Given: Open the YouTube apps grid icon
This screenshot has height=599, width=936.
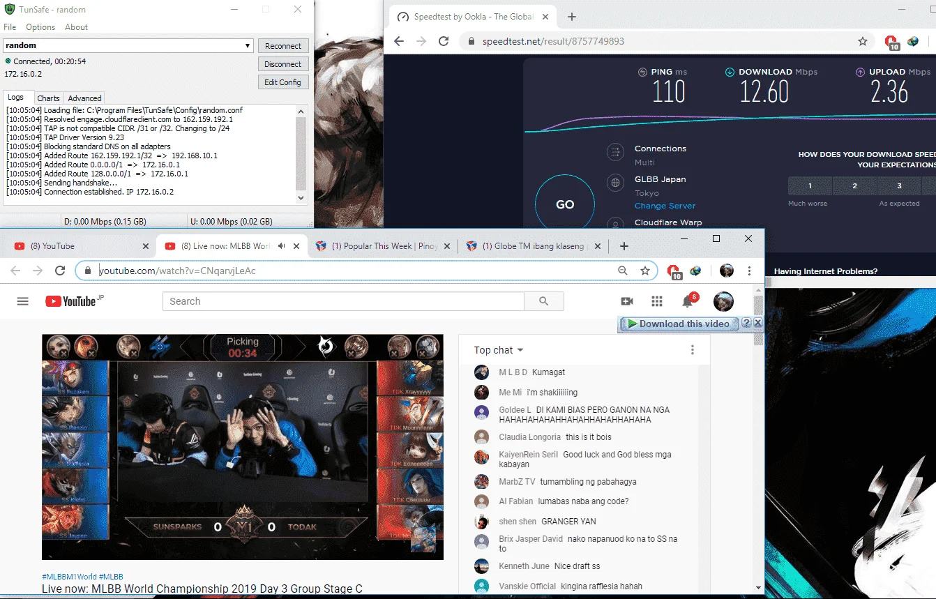Looking at the screenshot, I should [657, 301].
